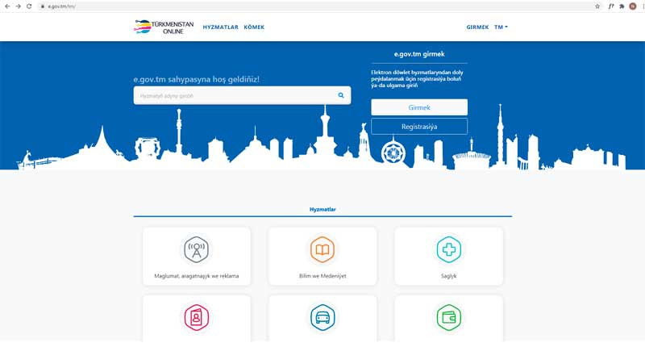Click the f? extension icon in toolbar
Image resolution: width=645 pixels, height=347 pixels.
(611, 6)
